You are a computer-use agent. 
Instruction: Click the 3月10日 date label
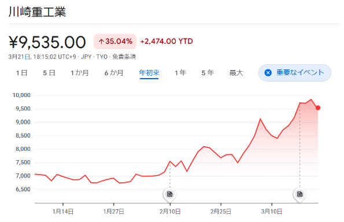pyautogui.click(x=272, y=212)
